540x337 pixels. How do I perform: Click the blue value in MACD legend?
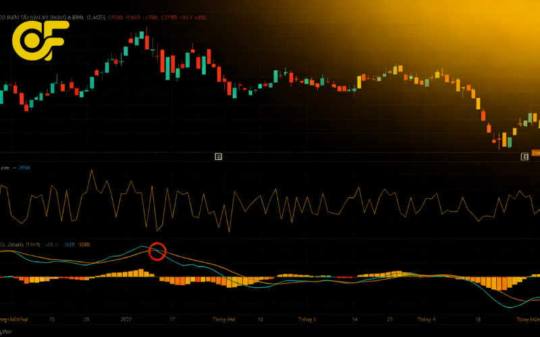point(69,243)
